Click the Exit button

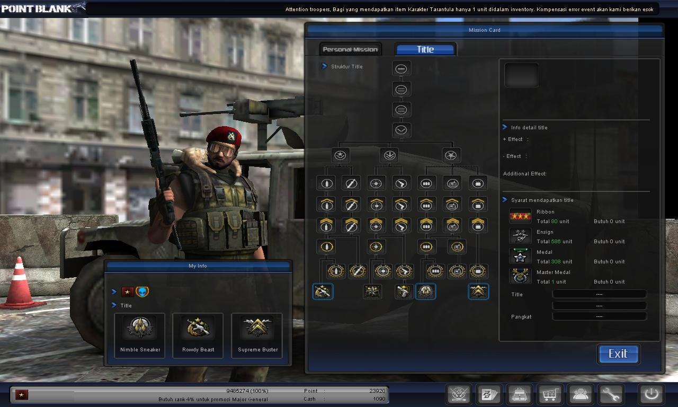[x=619, y=354]
